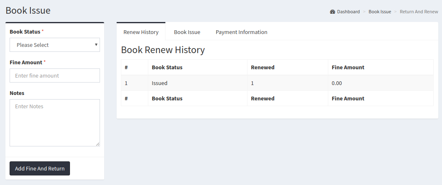Select the Payment Information tab
Screen dimensions: 442x185
241,32
